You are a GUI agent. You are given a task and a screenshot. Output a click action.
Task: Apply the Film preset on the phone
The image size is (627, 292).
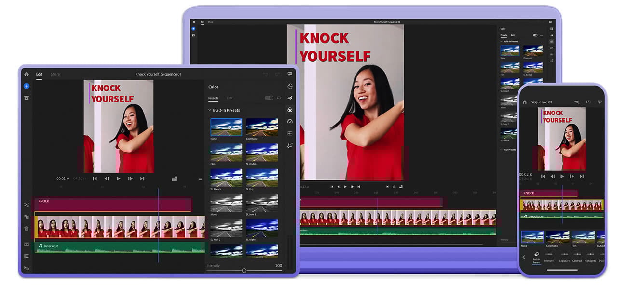(x=583, y=237)
